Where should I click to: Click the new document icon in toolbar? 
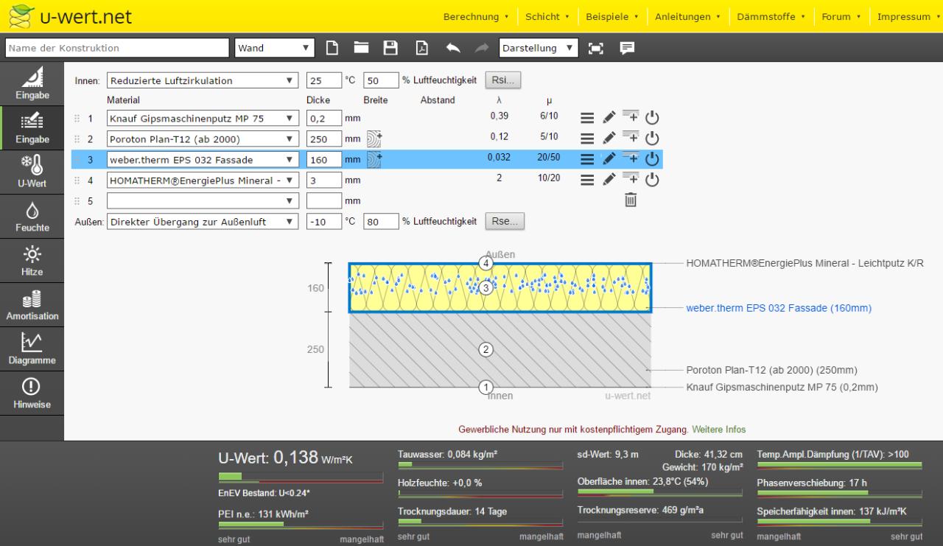(x=332, y=48)
